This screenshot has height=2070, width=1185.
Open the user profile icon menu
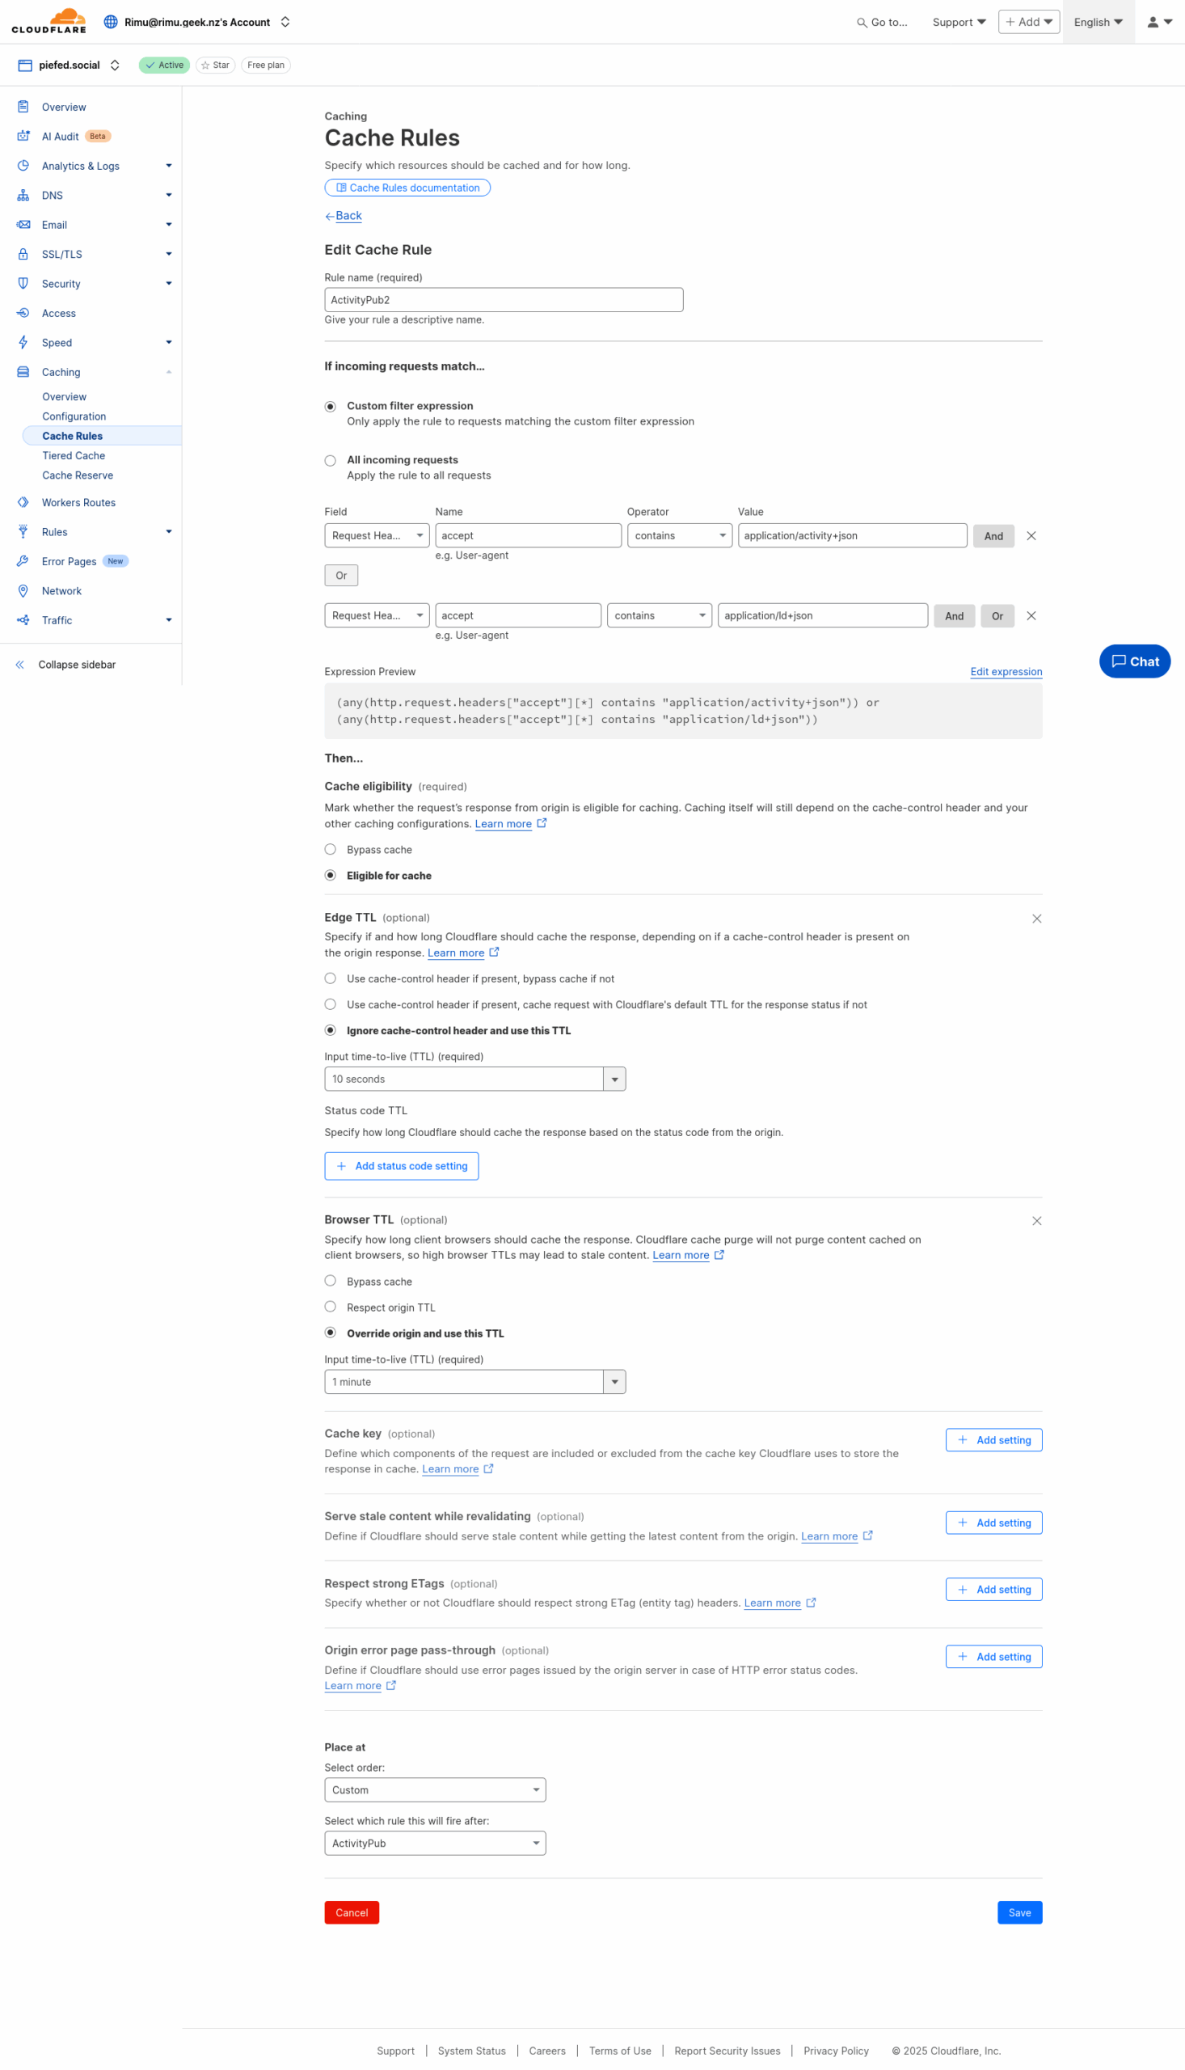point(1159,22)
